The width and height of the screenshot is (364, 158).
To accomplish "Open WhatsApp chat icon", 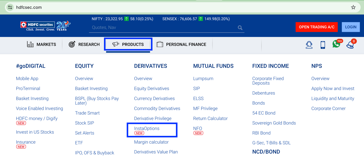I will (x=336, y=44).
